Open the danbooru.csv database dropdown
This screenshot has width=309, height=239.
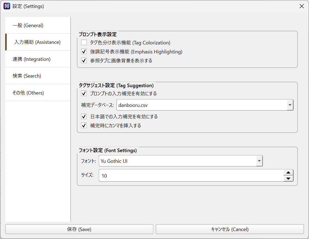290,105
